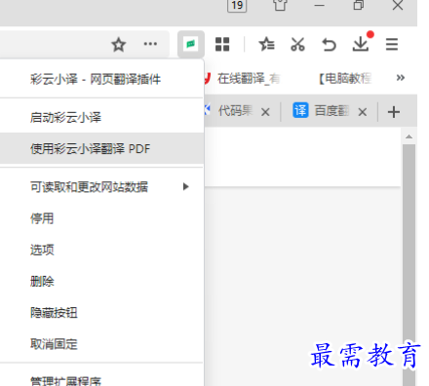This screenshot has width=429, height=386.
Task: Choose 隐藏按钮 menu item
Action: (x=101, y=313)
